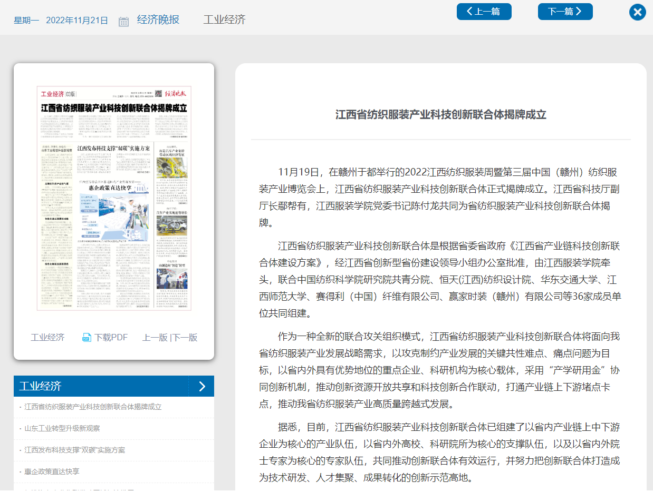Click the PDF file icon under the page preview
This screenshot has width=653, height=492.
pos(87,338)
